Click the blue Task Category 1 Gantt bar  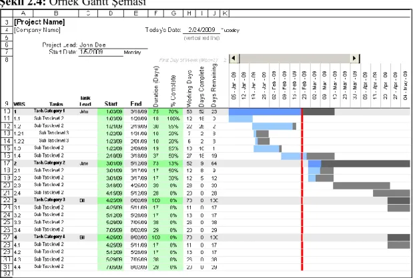pos(265,111)
